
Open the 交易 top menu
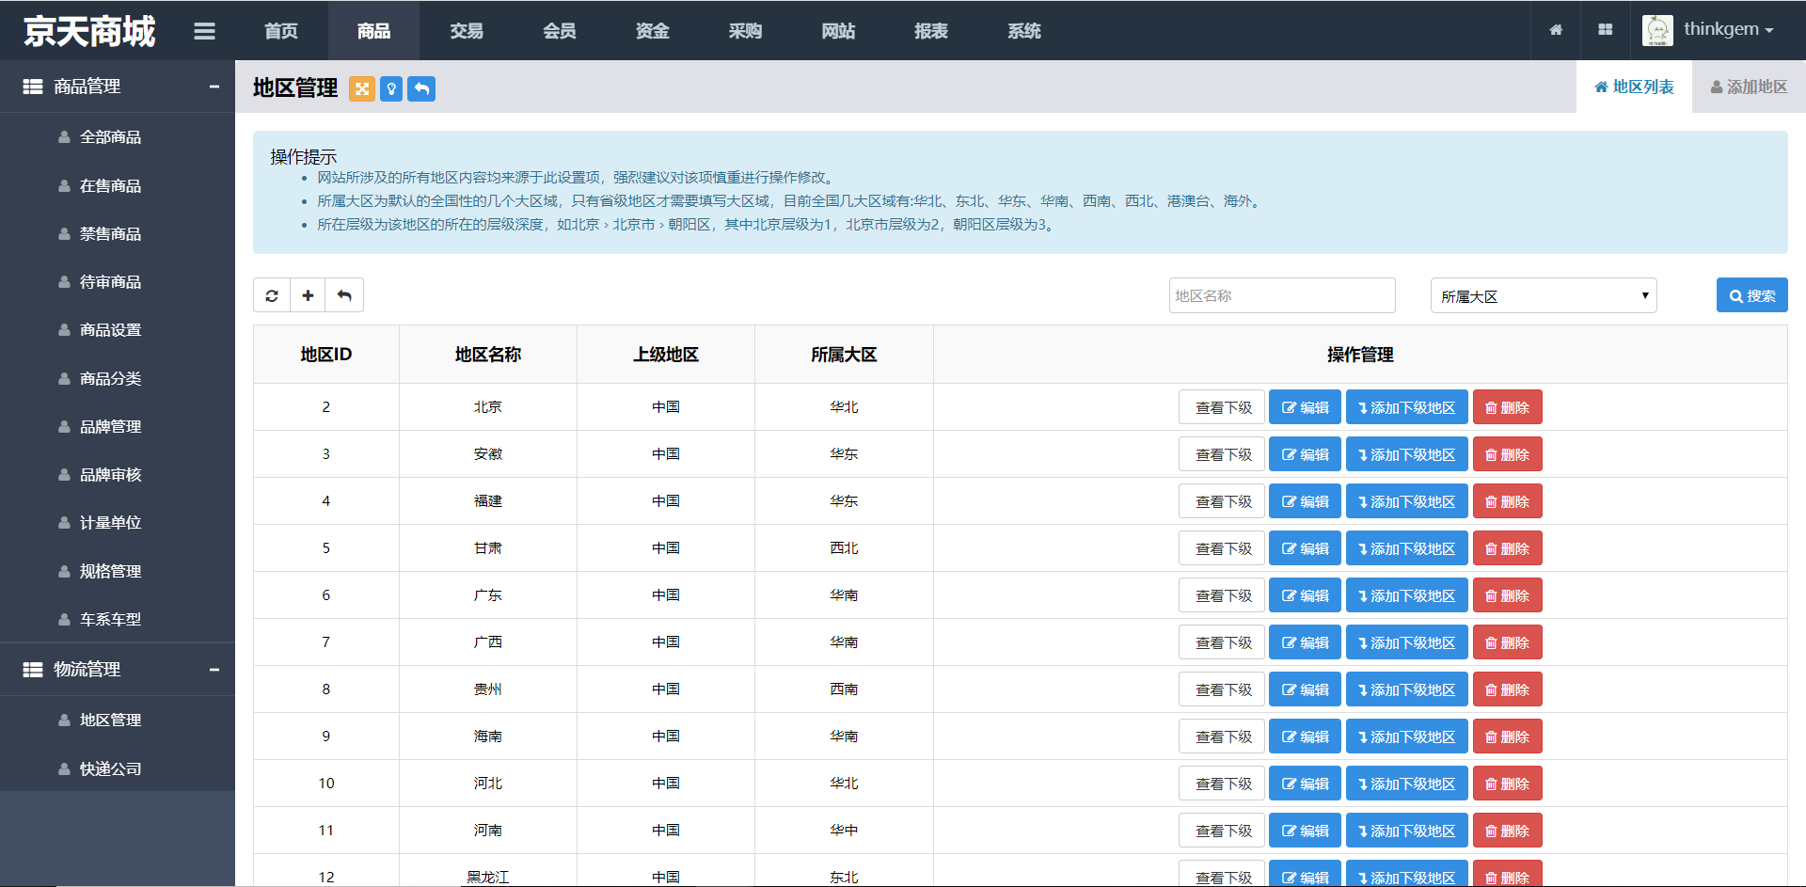tap(467, 31)
